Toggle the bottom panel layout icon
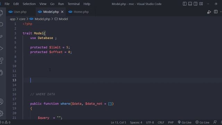 click(190, 4)
